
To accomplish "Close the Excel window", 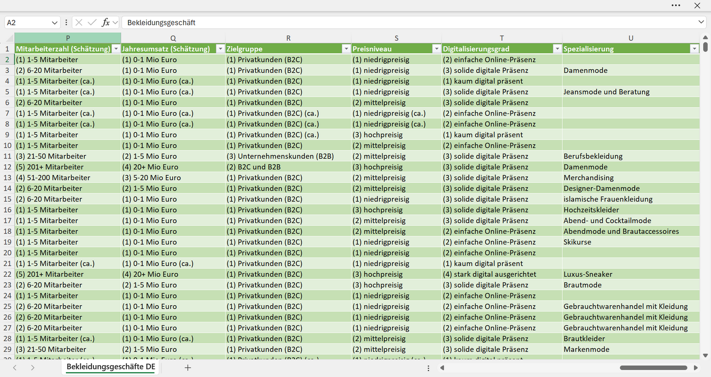I will point(697,5).
